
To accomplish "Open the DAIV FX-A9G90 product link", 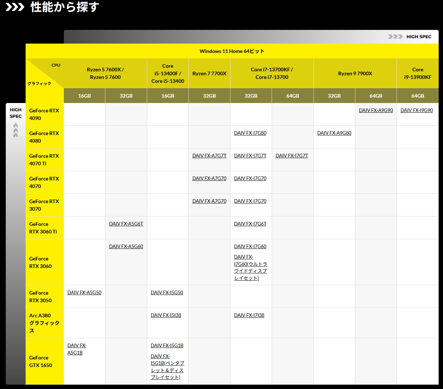I will coord(376,110).
